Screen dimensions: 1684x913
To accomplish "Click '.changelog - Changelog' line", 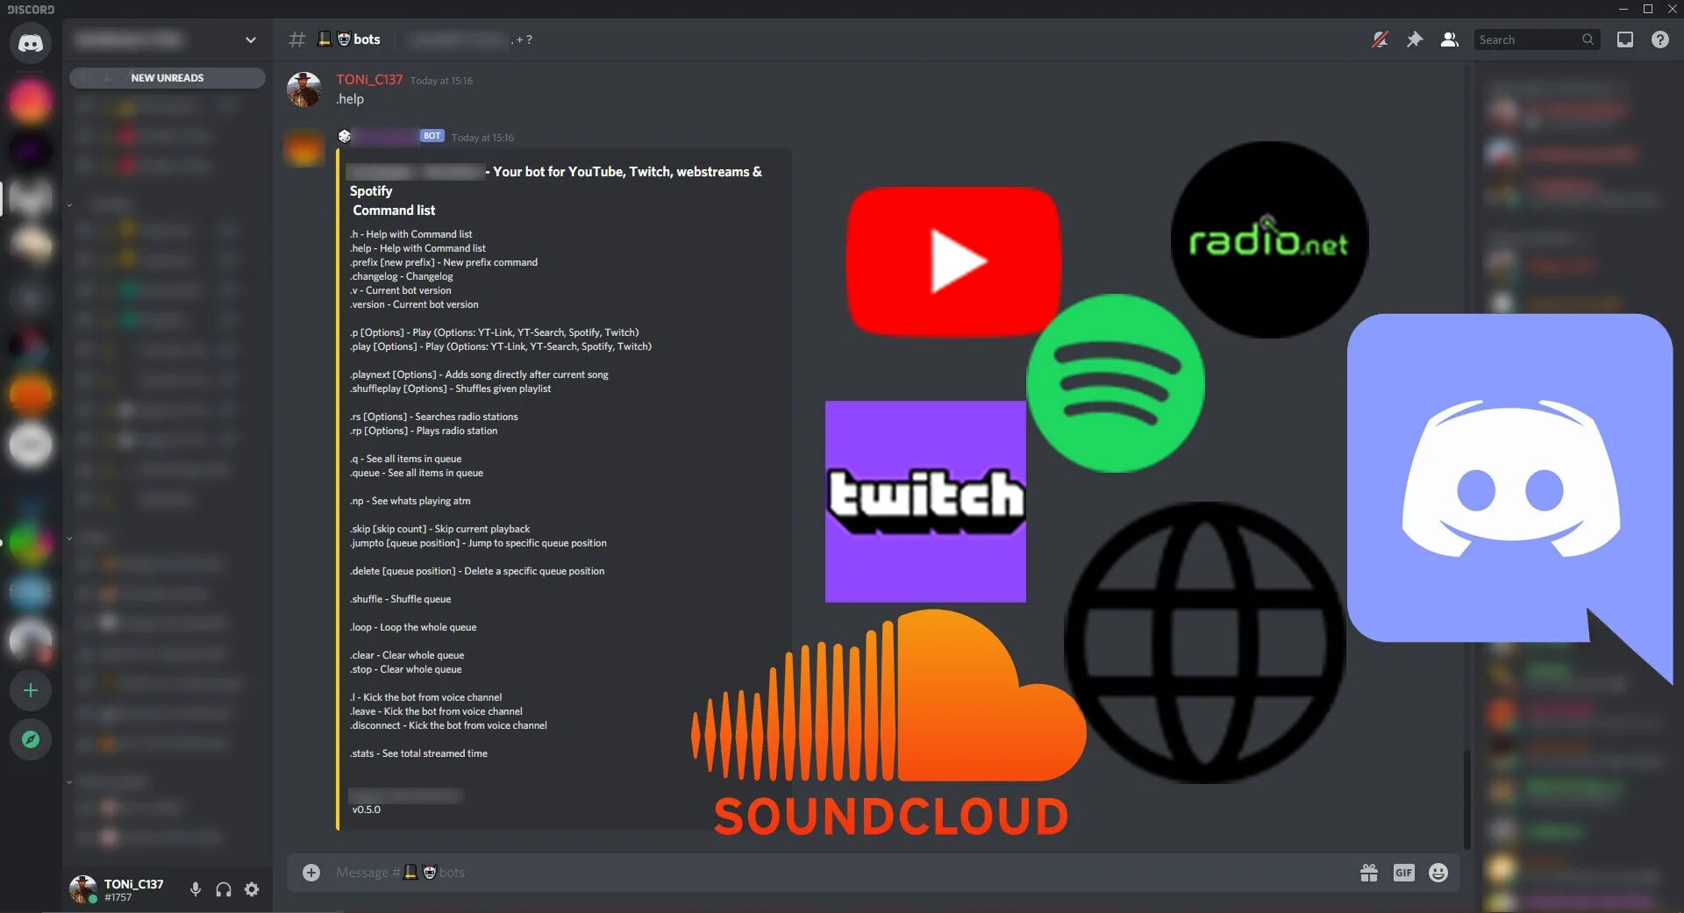I will tap(402, 276).
